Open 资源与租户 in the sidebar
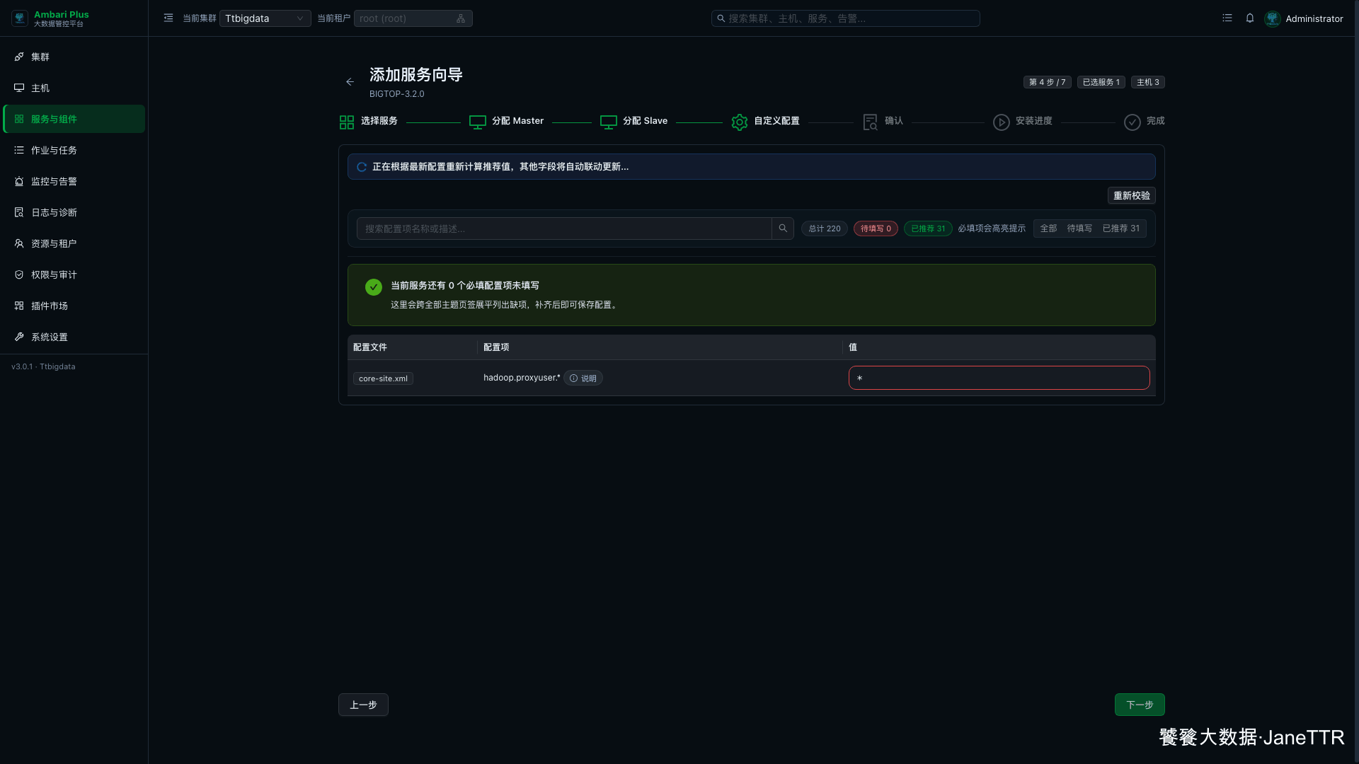Screen dimensions: 1359x764 [74, 243]
